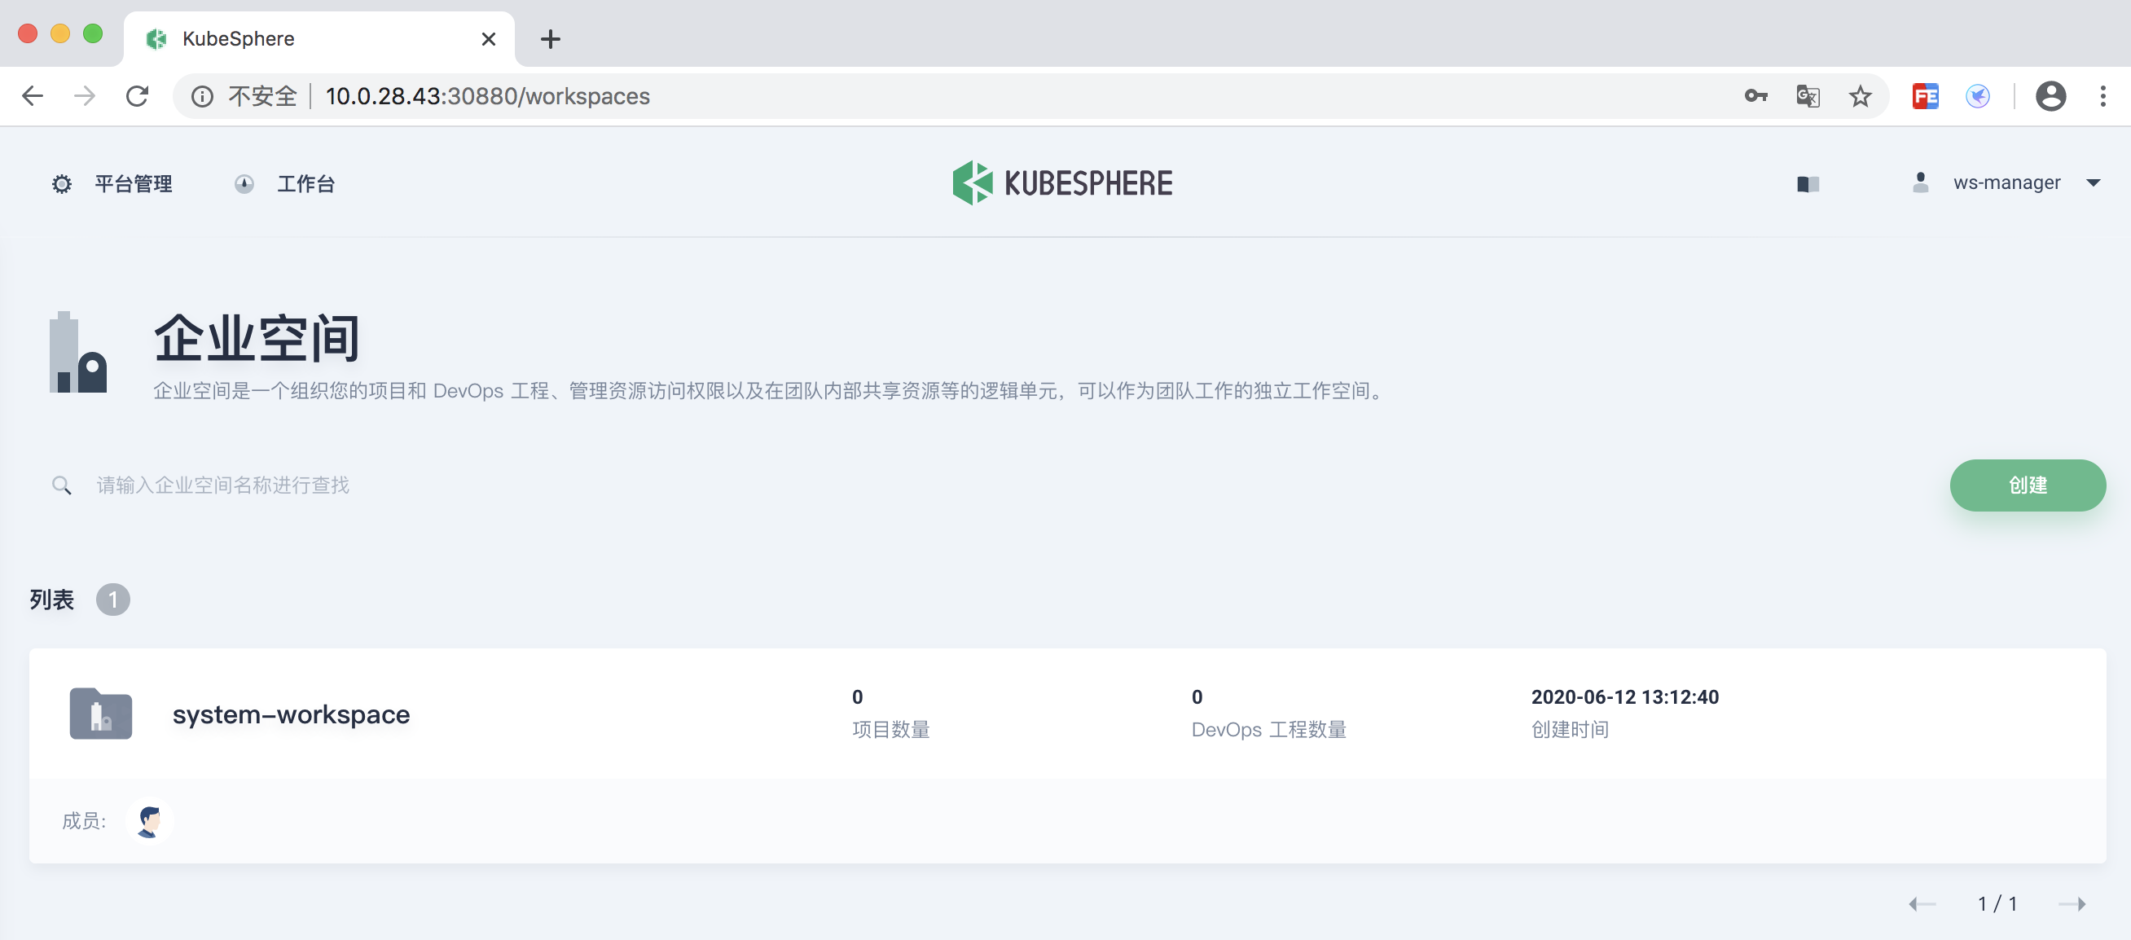Open the FE browser extension icon
Viewport: 2131px width, 940px height.
[1925, 96]
